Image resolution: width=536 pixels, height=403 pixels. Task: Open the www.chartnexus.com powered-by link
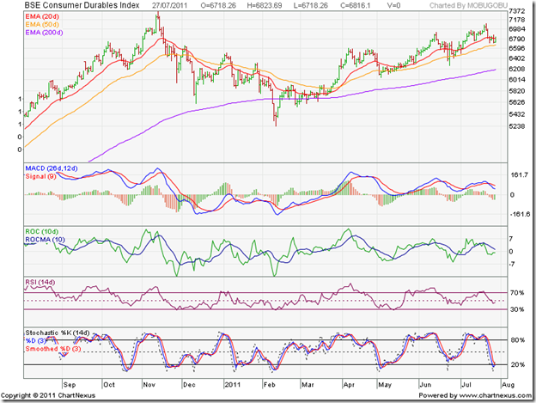pyautogui.click(x=495, y=395)
